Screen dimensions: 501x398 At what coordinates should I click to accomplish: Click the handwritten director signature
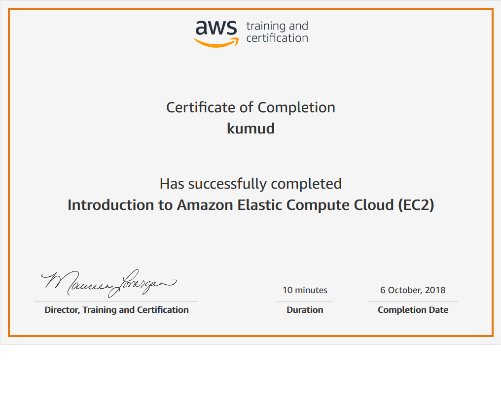108,282
